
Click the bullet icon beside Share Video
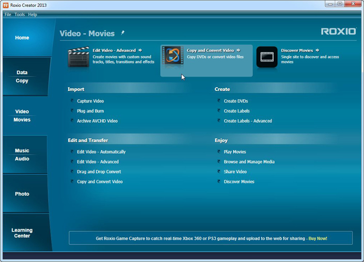coord(219,171)
